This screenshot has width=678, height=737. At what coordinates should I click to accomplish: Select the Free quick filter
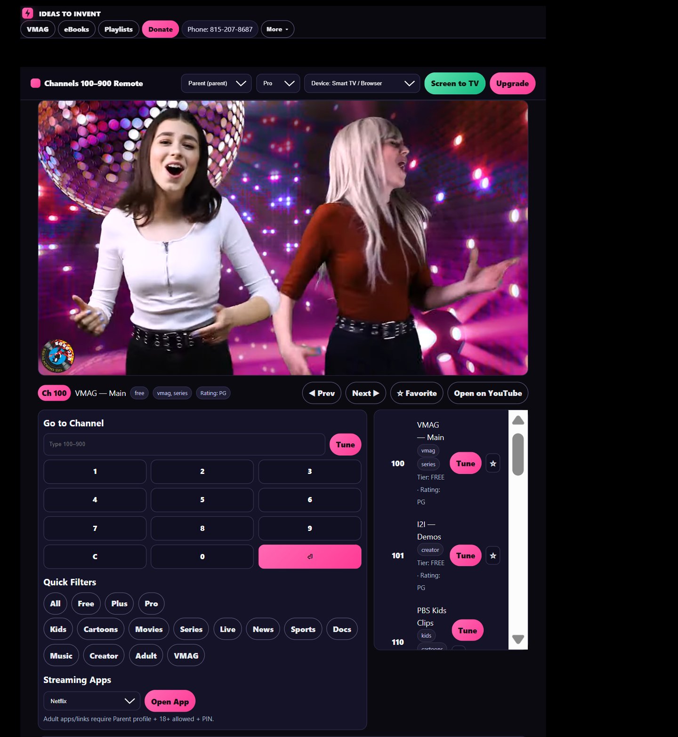tap(86, 604)
